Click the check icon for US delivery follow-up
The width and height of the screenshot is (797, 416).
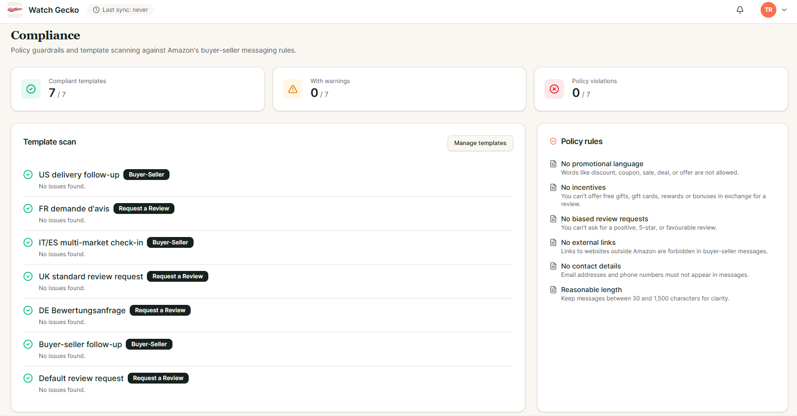point(28,175)
